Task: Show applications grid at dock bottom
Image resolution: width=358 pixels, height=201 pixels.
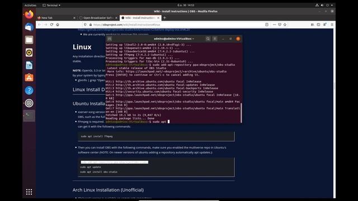Action: 29,192
